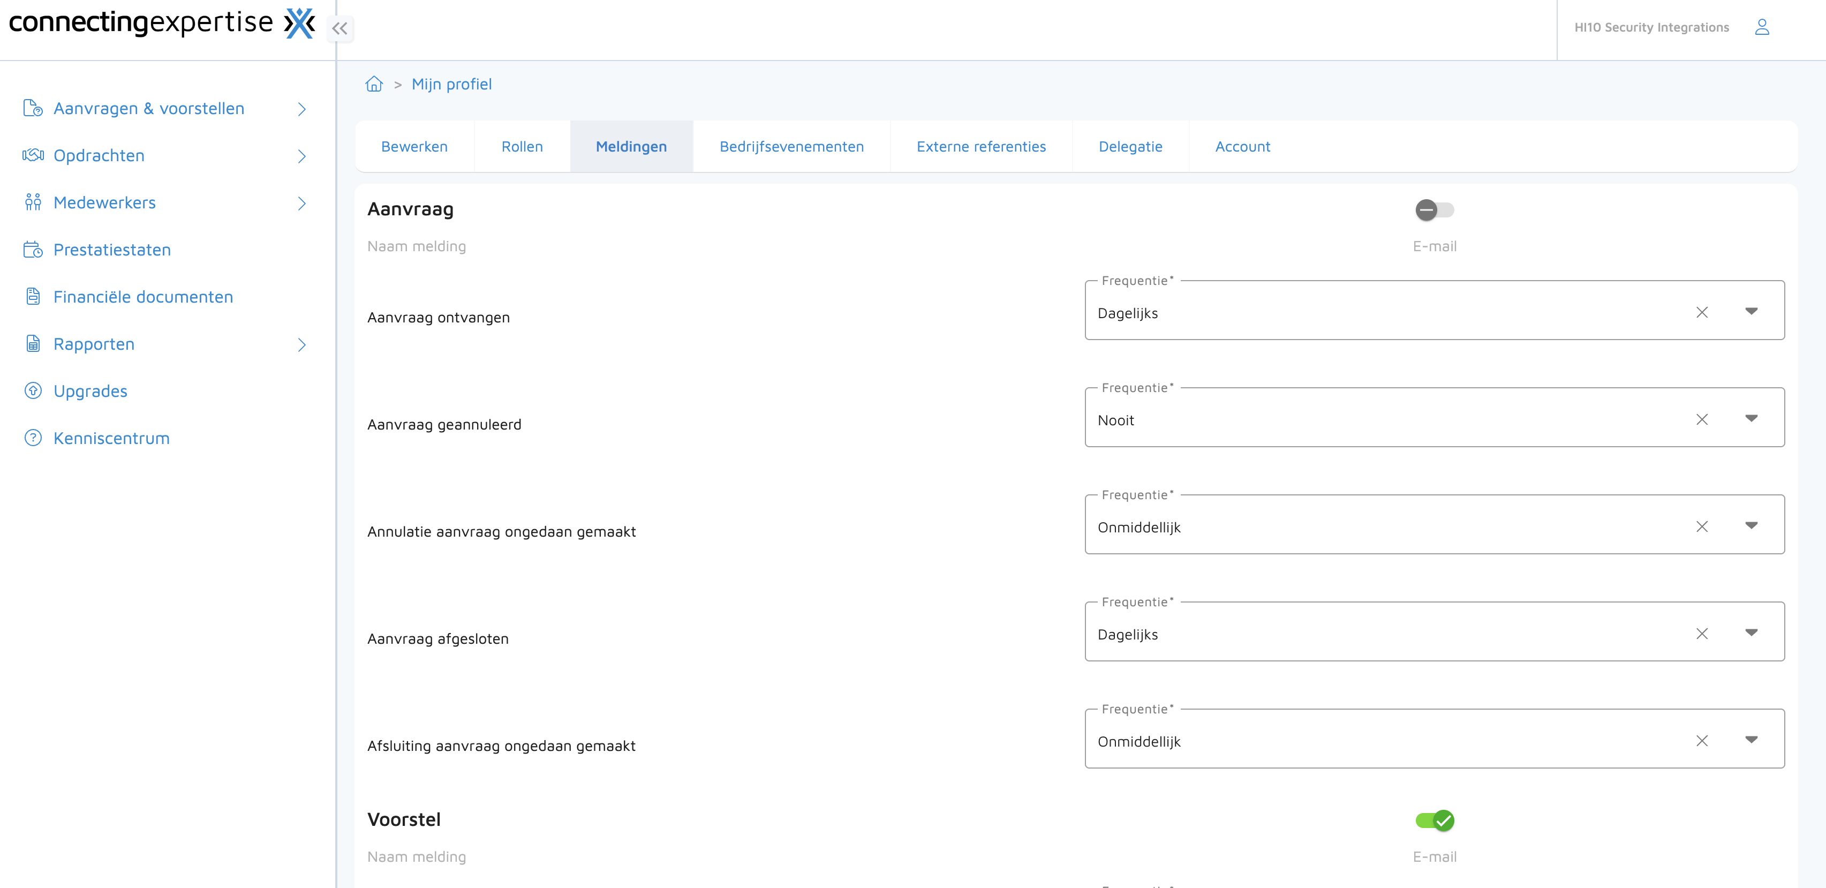Screen dimensions: 1826x888
Task: Clear frequency for Aanvraag ontvangen
Action: click(x=1702, y=312)
